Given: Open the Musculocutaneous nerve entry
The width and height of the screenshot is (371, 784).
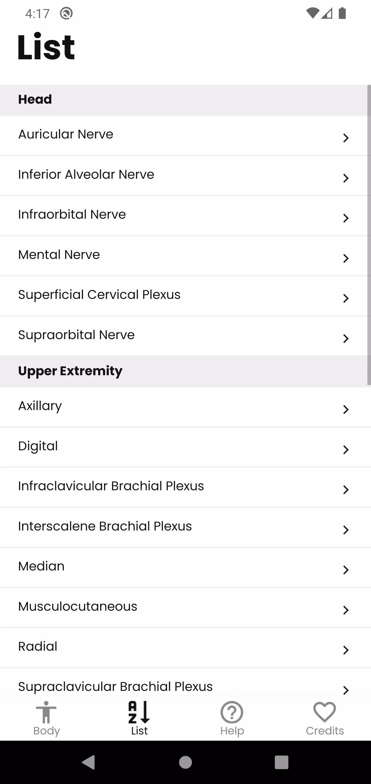Looking at the screenshot, I should (185, 608).
